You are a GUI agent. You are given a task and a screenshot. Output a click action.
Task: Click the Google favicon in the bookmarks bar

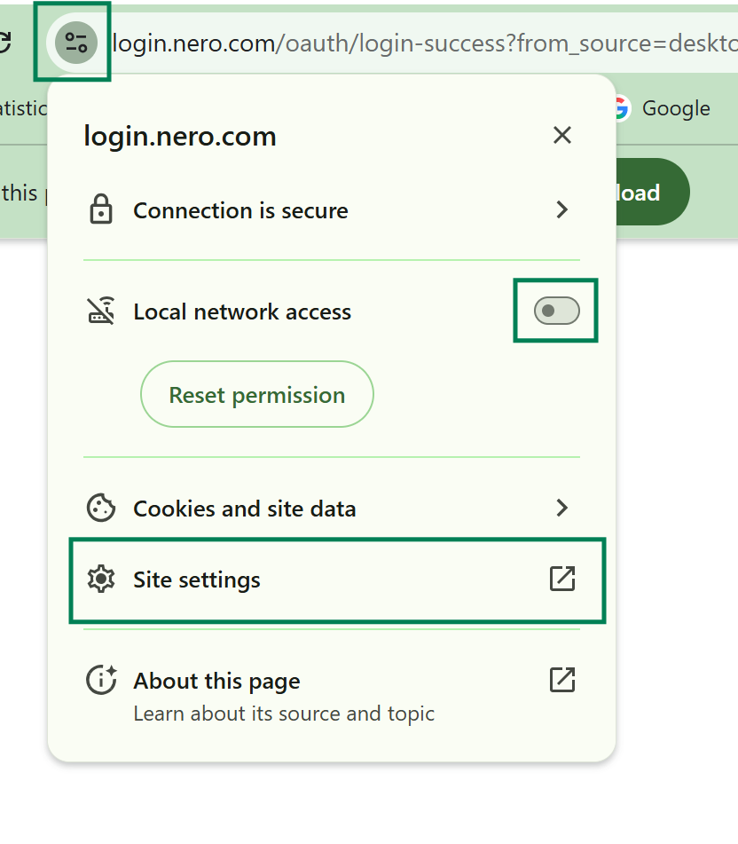click(620, 108)
